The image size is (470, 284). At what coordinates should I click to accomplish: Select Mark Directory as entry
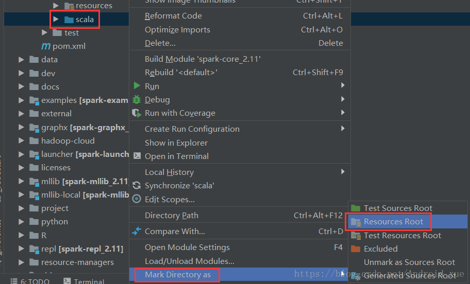point(240,274)
